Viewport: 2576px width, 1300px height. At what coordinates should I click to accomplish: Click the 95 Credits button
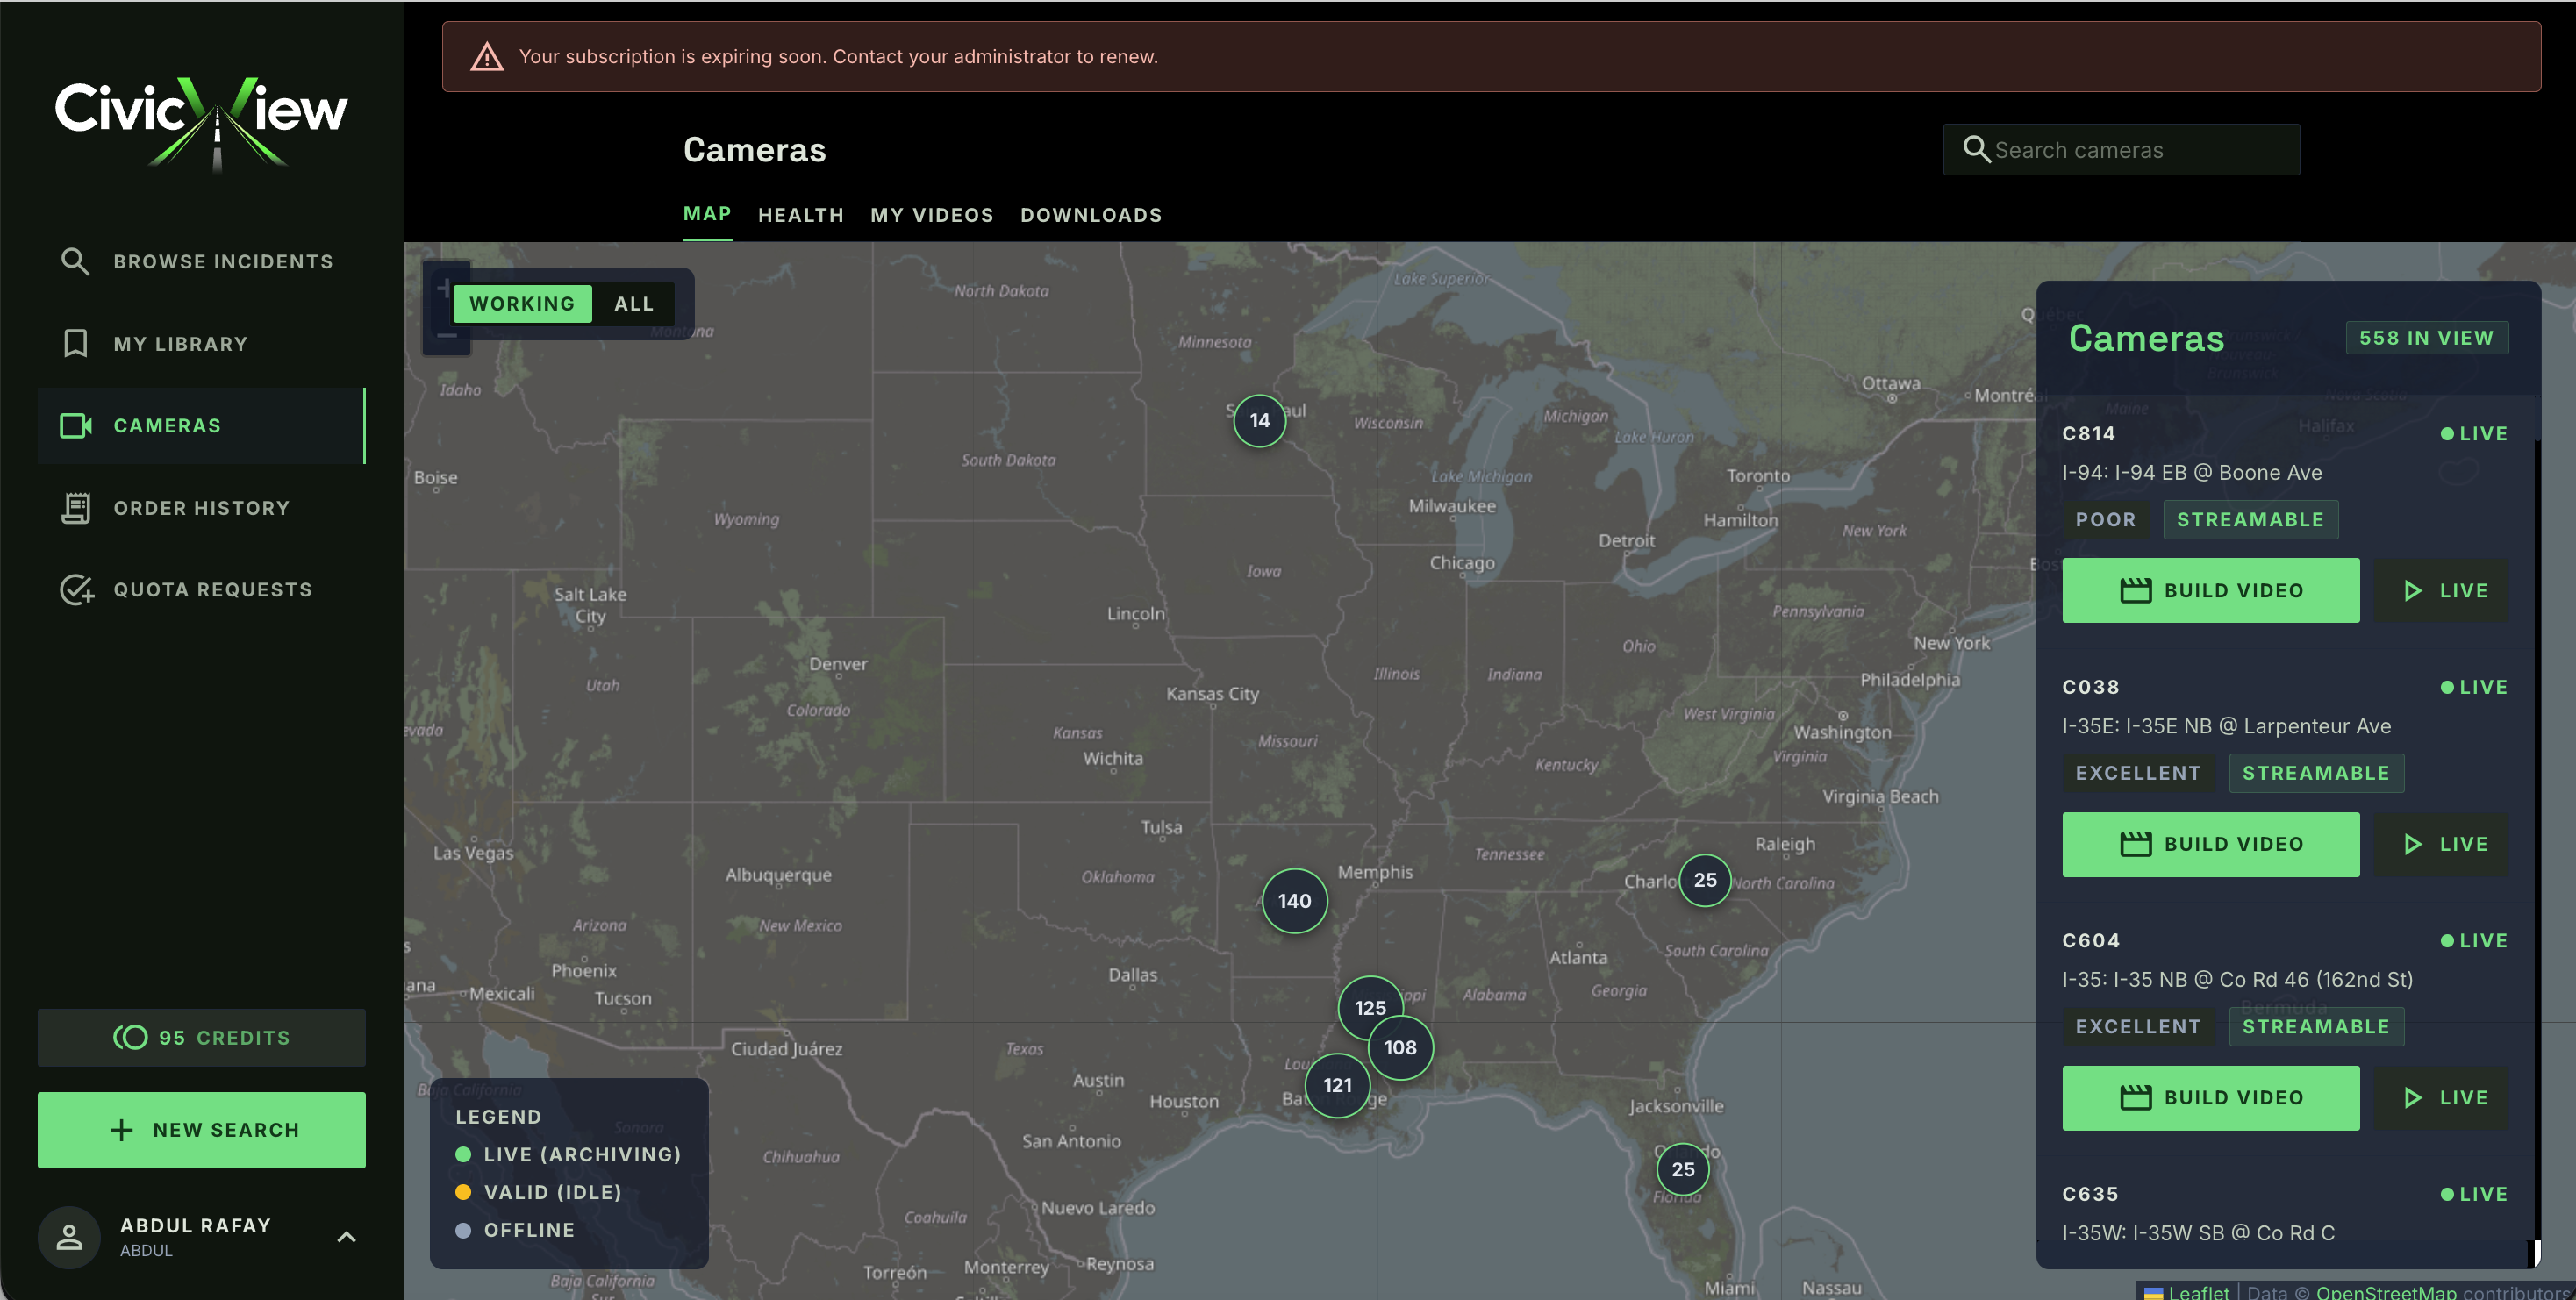[x=201, y=1037]
